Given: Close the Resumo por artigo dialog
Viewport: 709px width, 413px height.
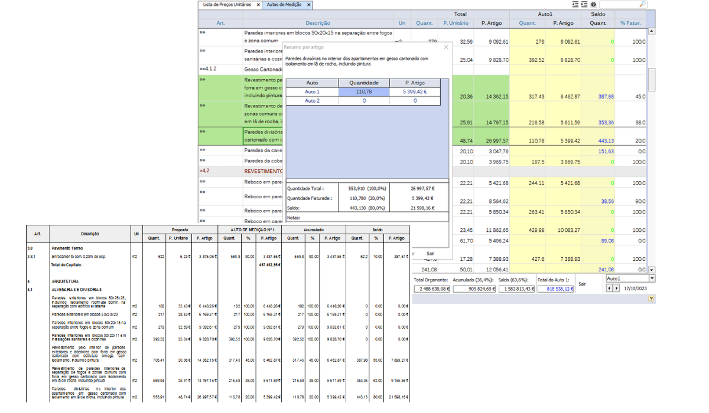Looking at the screenshot, I should tap(446, 47).
